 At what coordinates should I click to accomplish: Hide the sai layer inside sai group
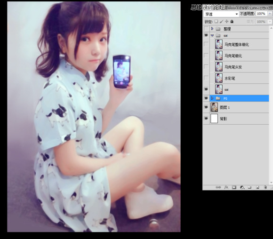(x=206, y=89)
